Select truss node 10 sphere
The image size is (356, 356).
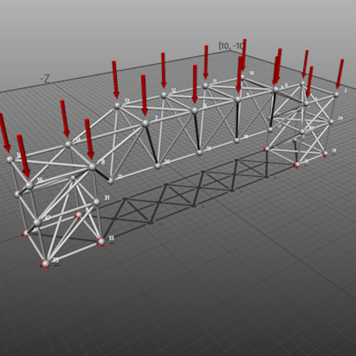click(243, 77)
